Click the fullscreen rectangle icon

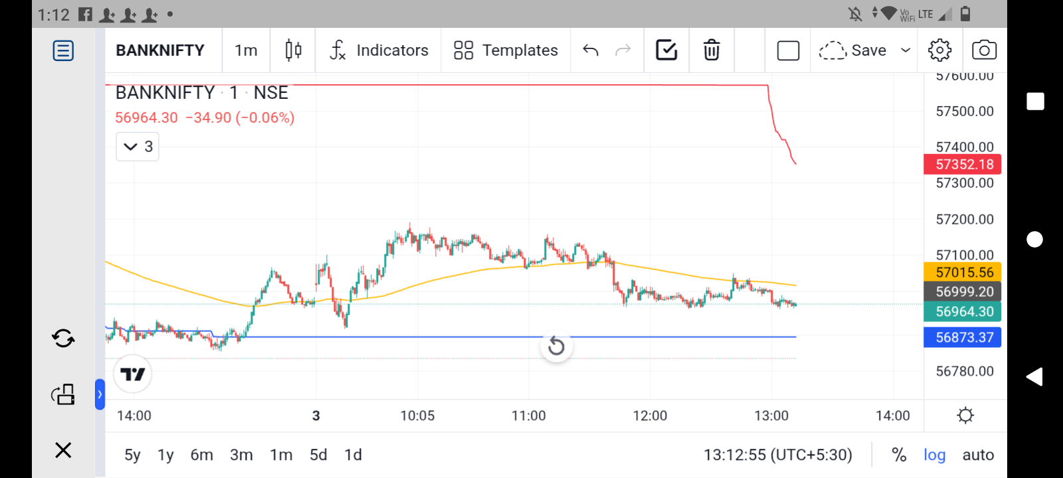coord(788,50)
